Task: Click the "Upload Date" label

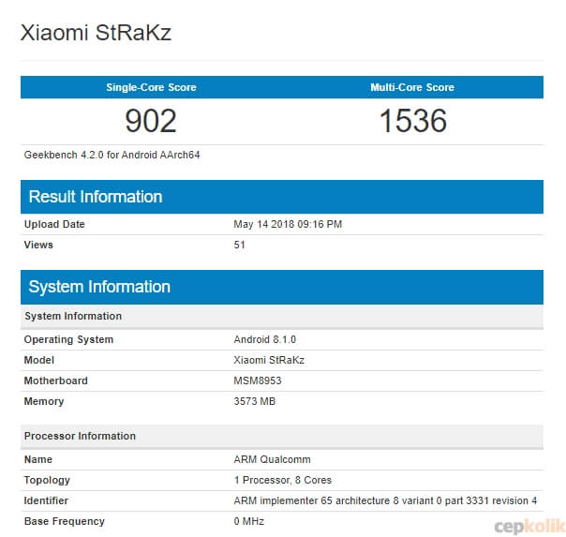Action: click(x=54, y=224)
